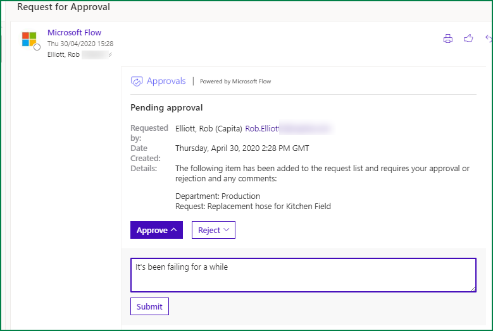Grab the comment box resize handle
This screenshot has height=331, width=493.
(x=473, y=289)
